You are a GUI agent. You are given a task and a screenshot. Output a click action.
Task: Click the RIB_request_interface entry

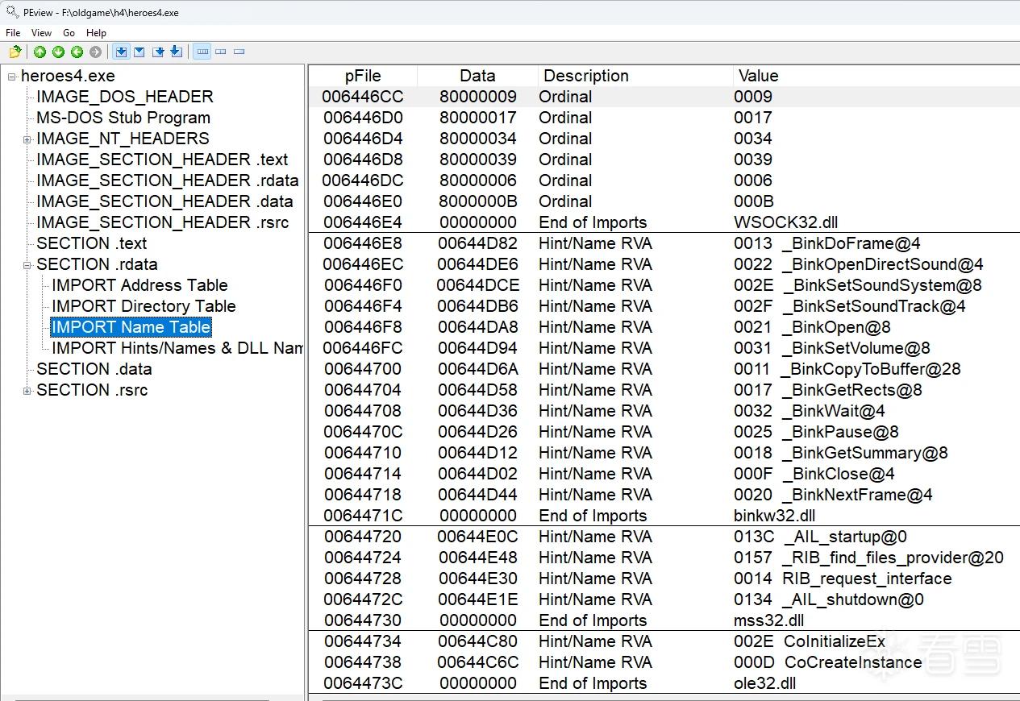coord(867,579)
